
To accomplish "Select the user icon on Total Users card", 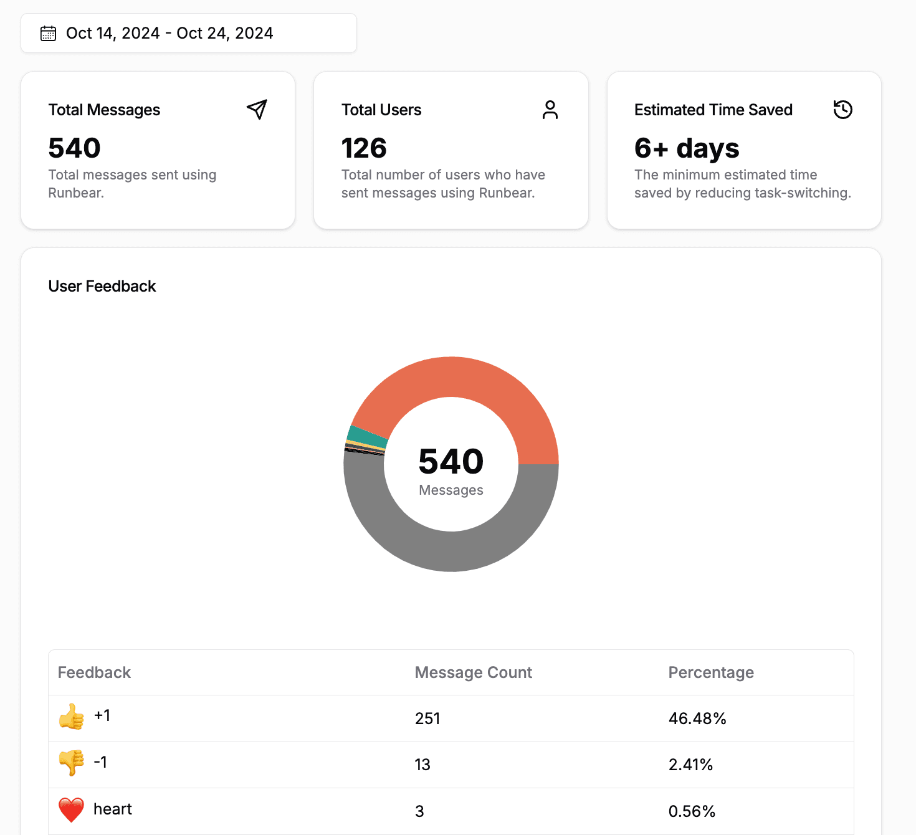I will click(x=550, y=110).
